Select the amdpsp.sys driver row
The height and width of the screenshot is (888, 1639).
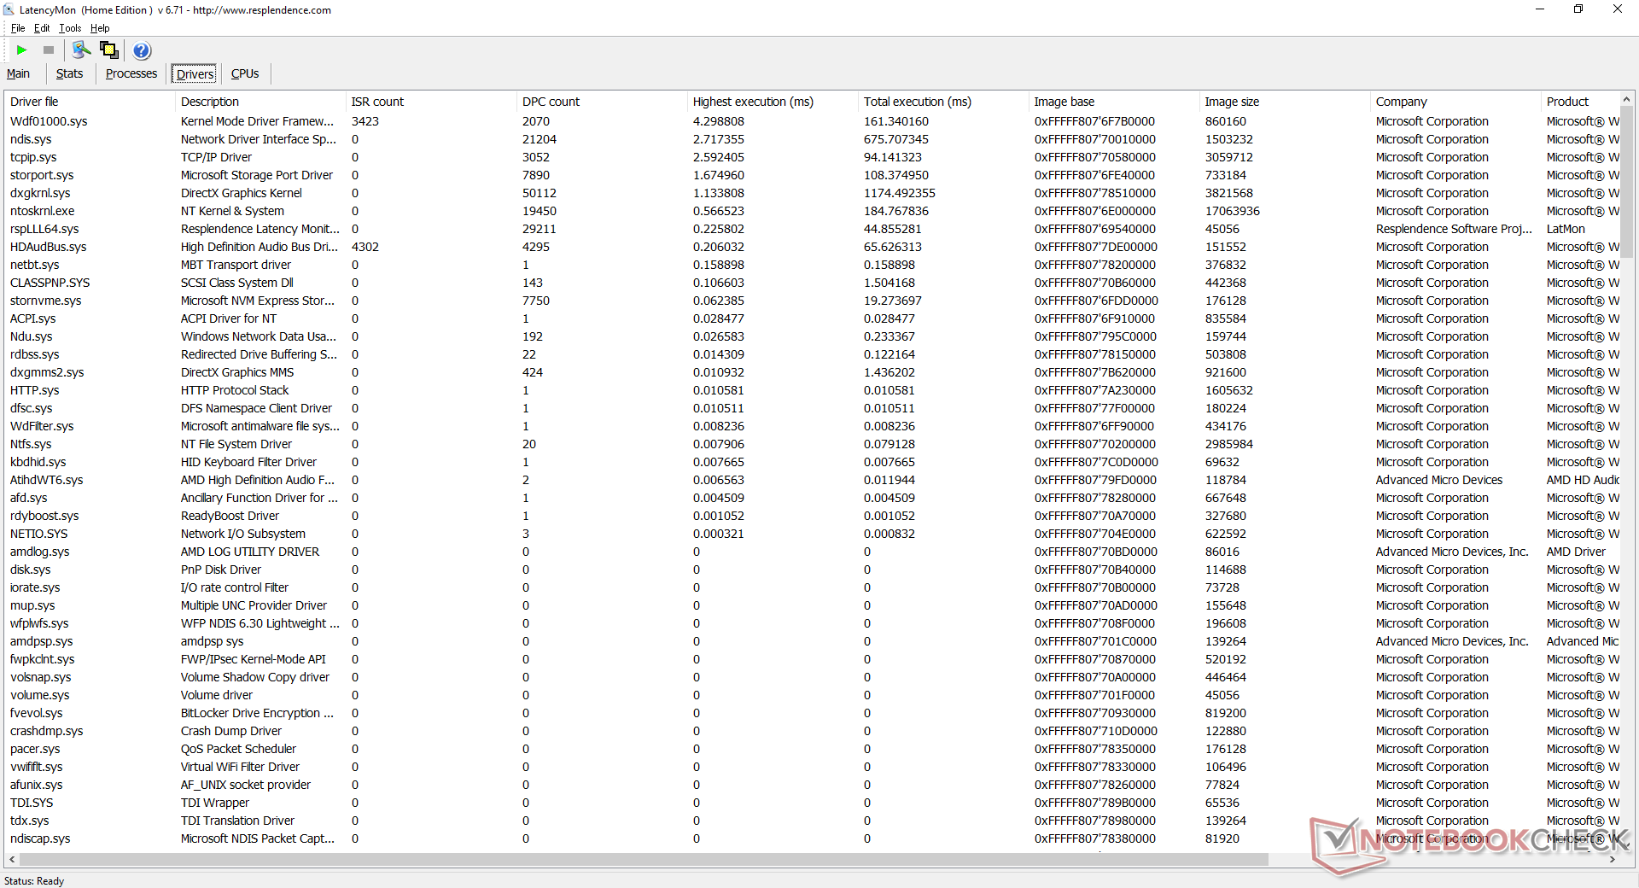click(x=812, y=641)
